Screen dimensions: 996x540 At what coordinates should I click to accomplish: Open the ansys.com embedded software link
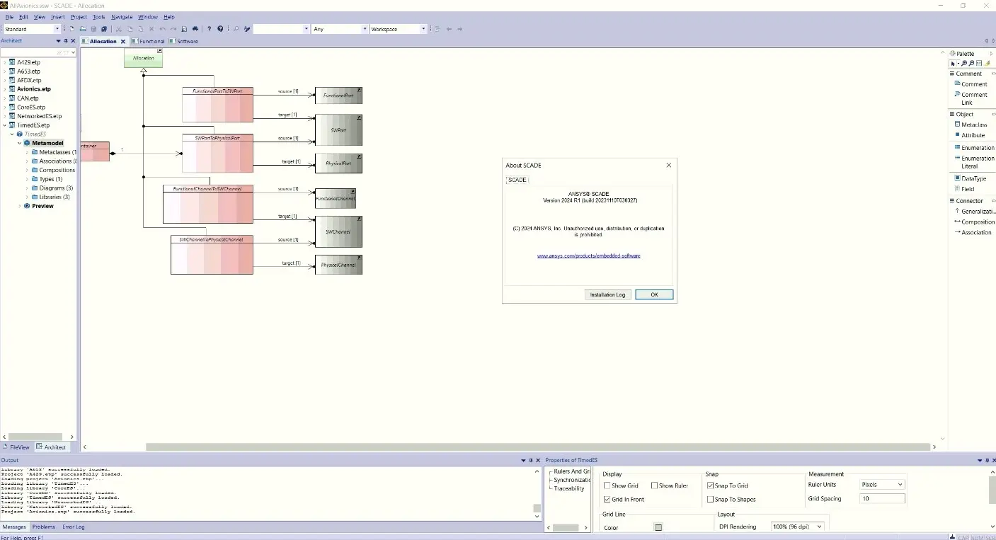588,255
